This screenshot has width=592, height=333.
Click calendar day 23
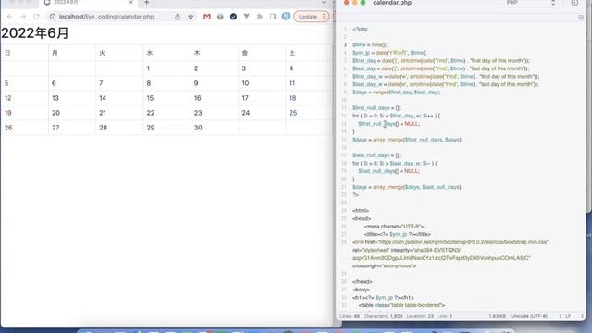tap(198, 113)
